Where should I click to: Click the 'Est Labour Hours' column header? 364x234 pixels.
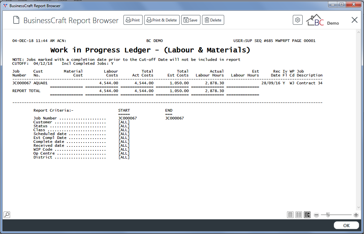pyautogui.click(x=245, y=73)
